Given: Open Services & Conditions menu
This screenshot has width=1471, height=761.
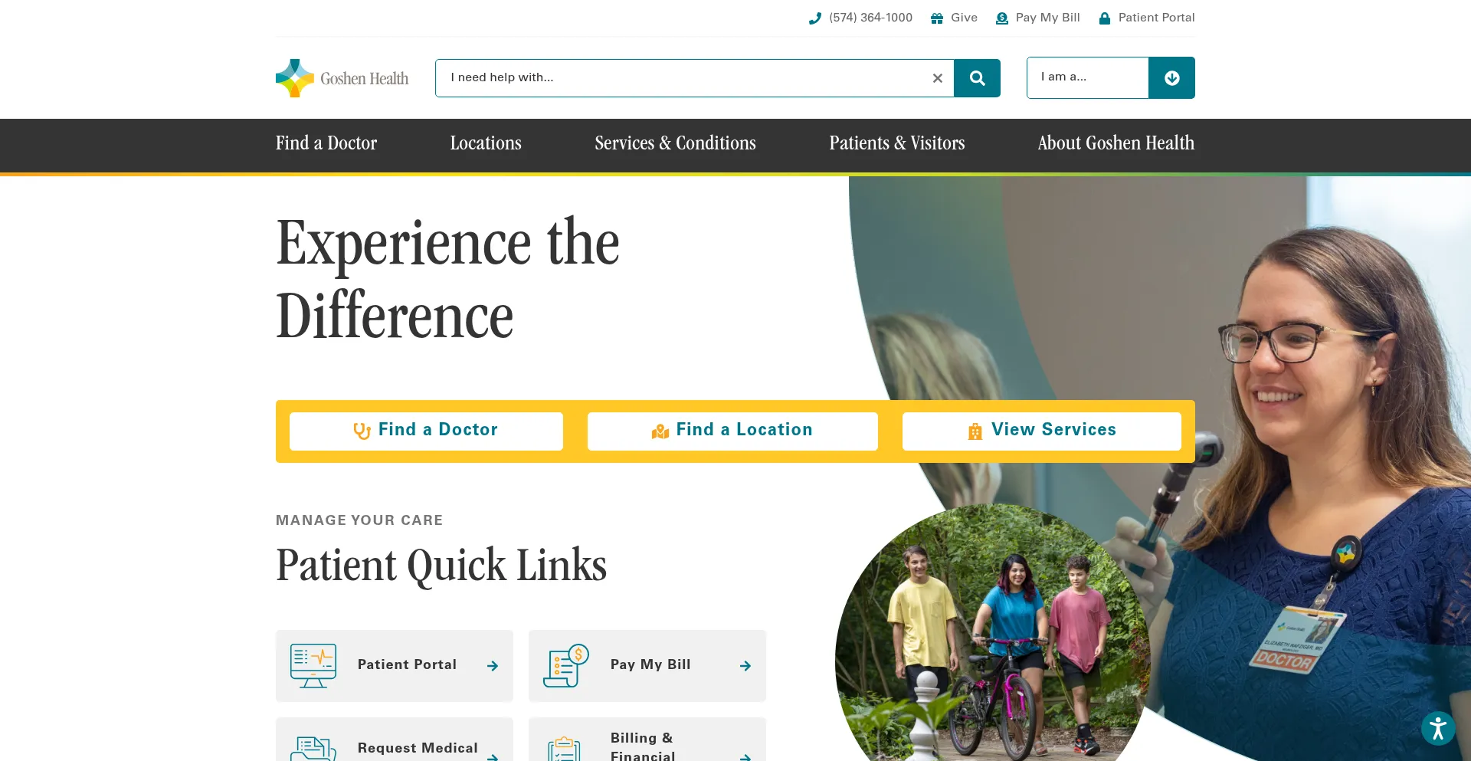Looking at the screenshot, I should (x=675, y=143).
